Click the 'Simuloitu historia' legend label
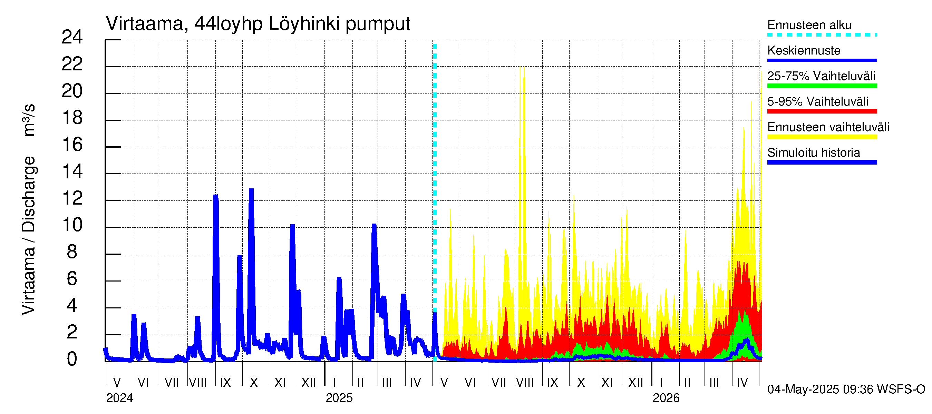The width and height of the screenshot is (932, 414). 814,152
